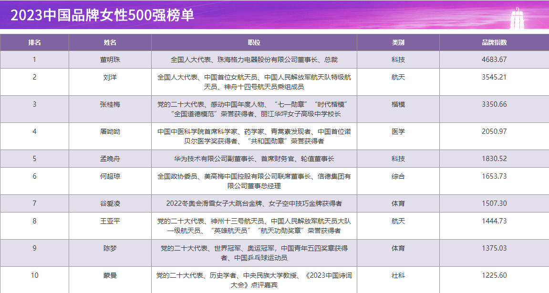The height and width of the screenshot is (293, 549).
Task: Click category 医学 in 屠呦呦's row
Action: tap(398, 132)
